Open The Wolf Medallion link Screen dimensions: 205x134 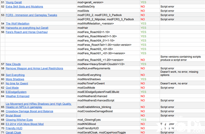pyautogui.click(x=17, y=24)
